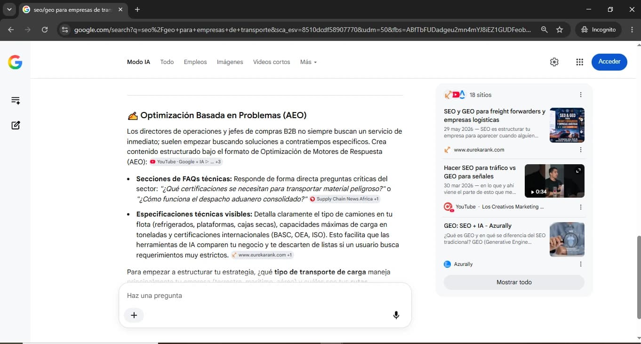Open the www.eurekarank.com +1 citation chip

click(262, 255)
